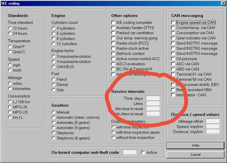Select L / 100 km consumption
This screenshot has height=163, width=227.
[10, 102]
